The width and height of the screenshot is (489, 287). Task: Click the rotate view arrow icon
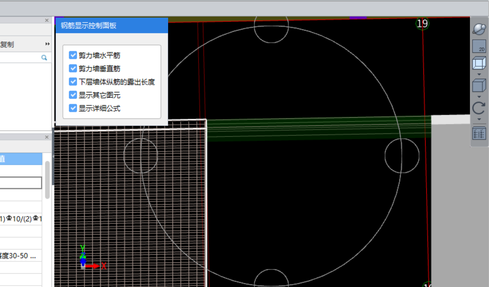(479, 107)
